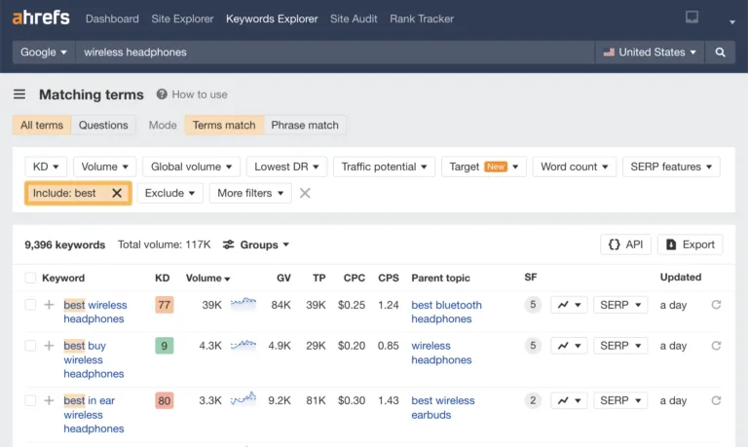Click SF badge 5 in best wireless headphones row

coord(533,305)
